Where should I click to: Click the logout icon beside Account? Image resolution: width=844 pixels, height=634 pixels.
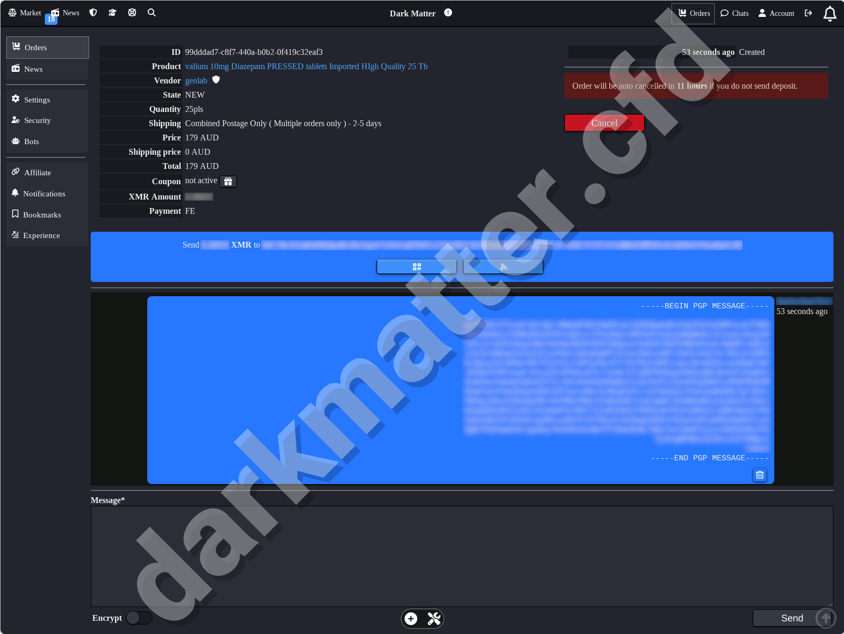coord(808,13)
